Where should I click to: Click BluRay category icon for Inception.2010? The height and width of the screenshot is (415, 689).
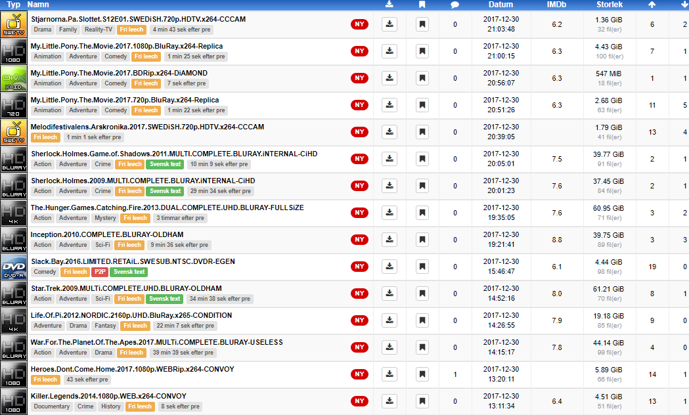coord(14,240)
